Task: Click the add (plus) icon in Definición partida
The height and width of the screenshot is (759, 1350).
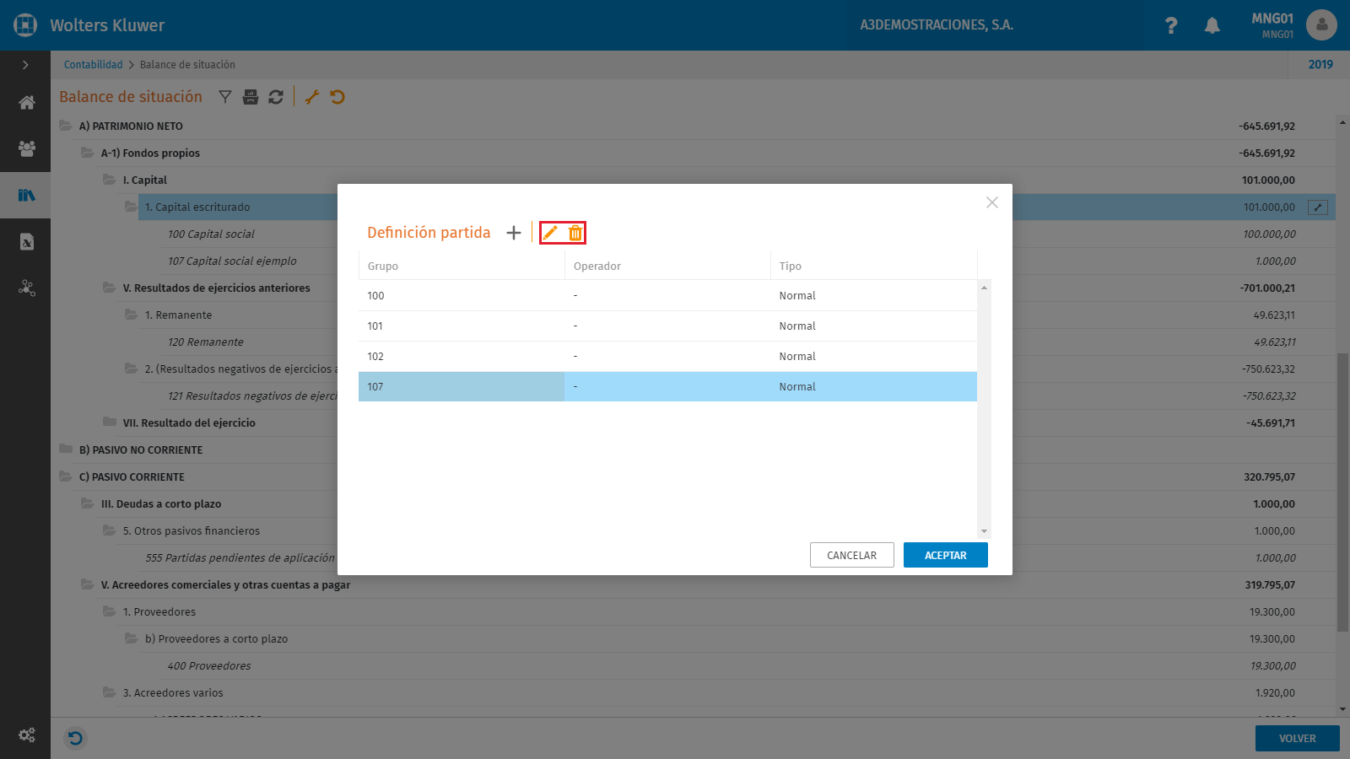Action: pos(513,233)
